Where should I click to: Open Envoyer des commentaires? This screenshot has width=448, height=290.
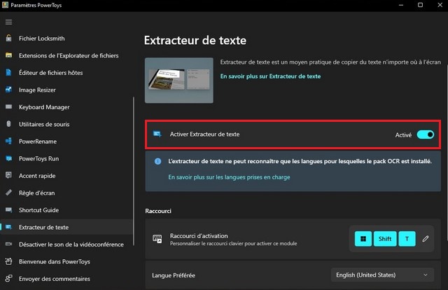(67, 278)
